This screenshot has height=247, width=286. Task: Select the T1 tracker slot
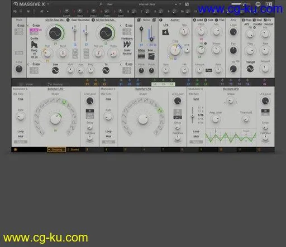click(222, 84)
